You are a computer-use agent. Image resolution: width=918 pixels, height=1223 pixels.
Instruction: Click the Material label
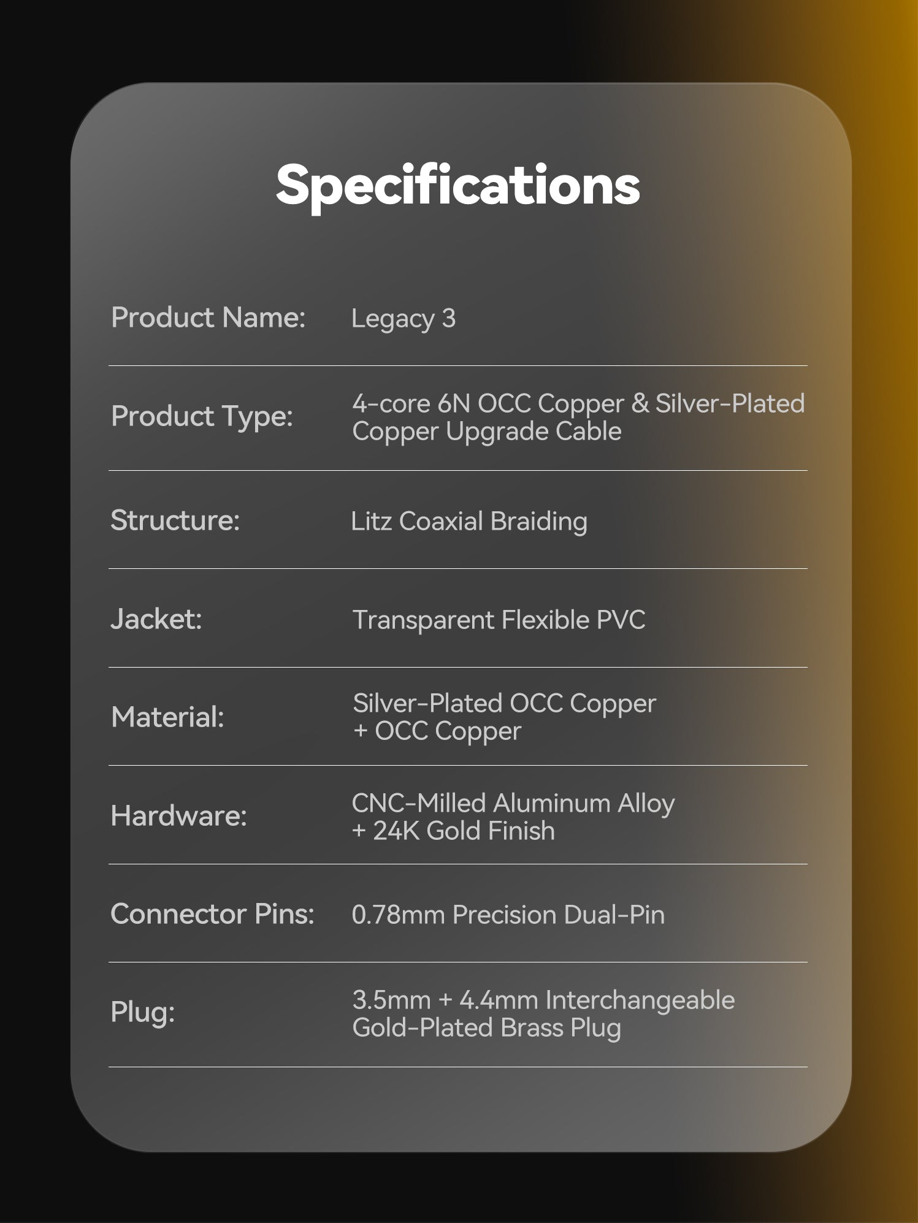point(167,717)
